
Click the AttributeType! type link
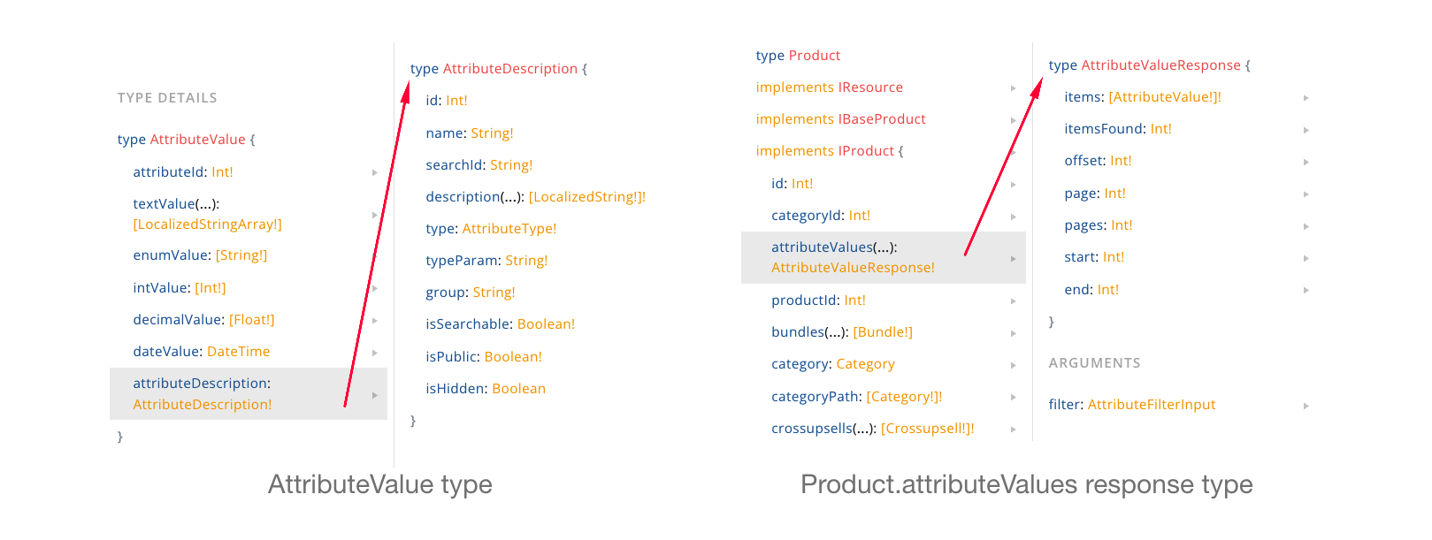click(x=509, y=229)
